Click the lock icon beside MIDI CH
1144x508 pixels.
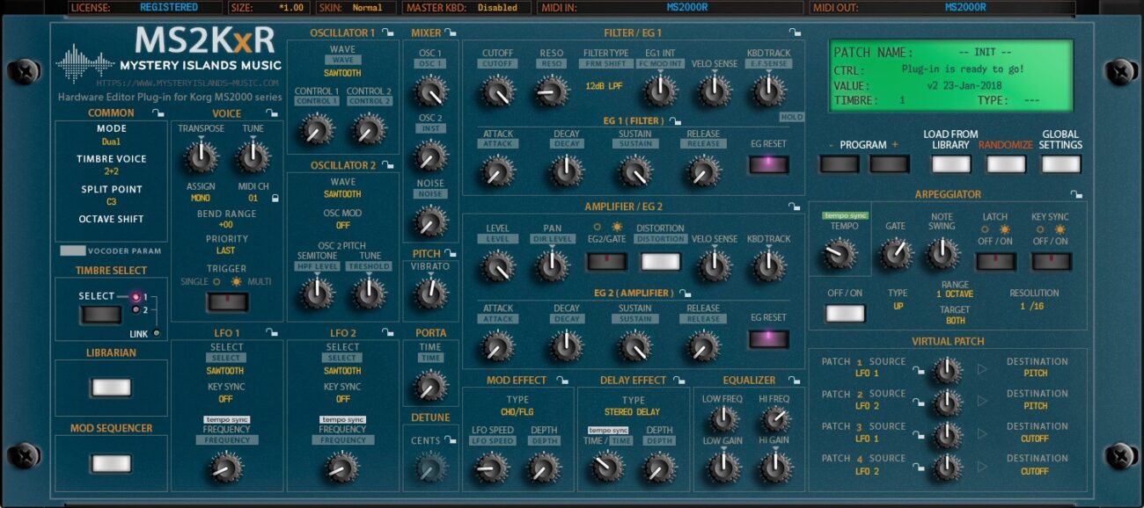point(275,200)
